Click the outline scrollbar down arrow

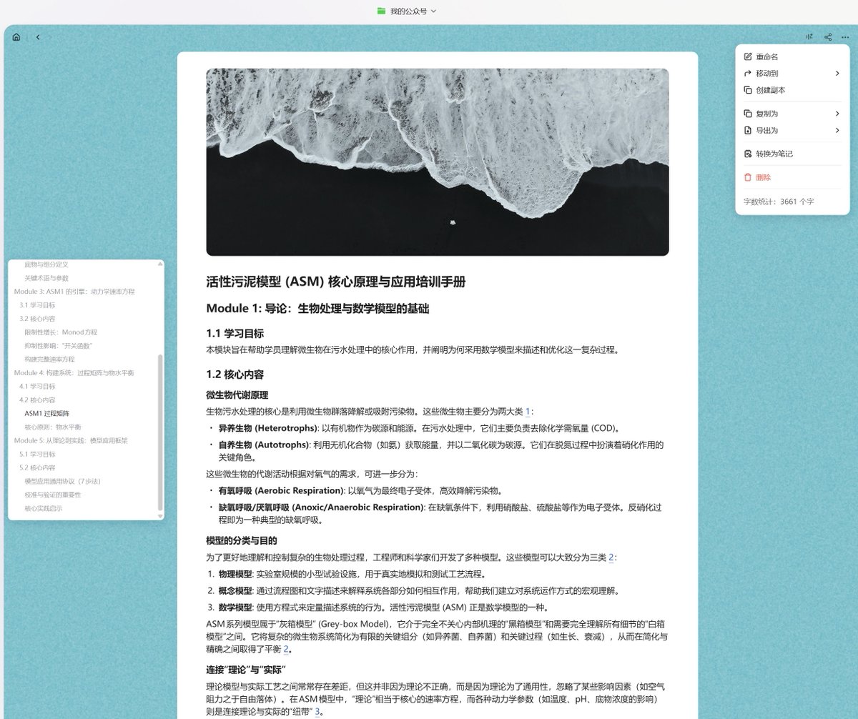160,516
